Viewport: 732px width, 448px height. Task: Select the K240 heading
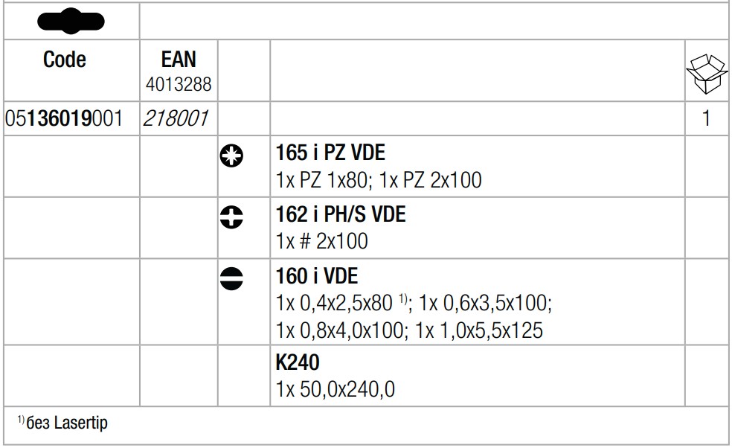298,362
